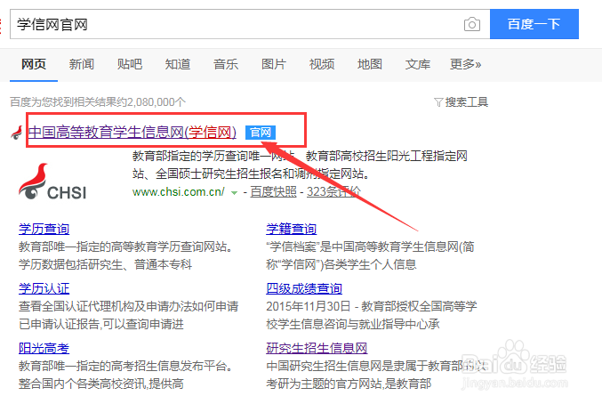Go to the 知道 tab
Image resolution: width=602 pixels, height=404 pixels.
click(x=178, y=64)
